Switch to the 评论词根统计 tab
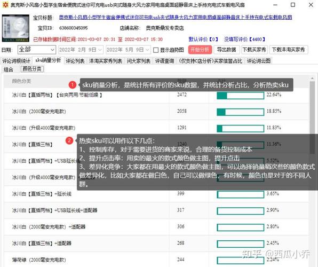Viewport: 318px width, 267px height. (16, 61)
